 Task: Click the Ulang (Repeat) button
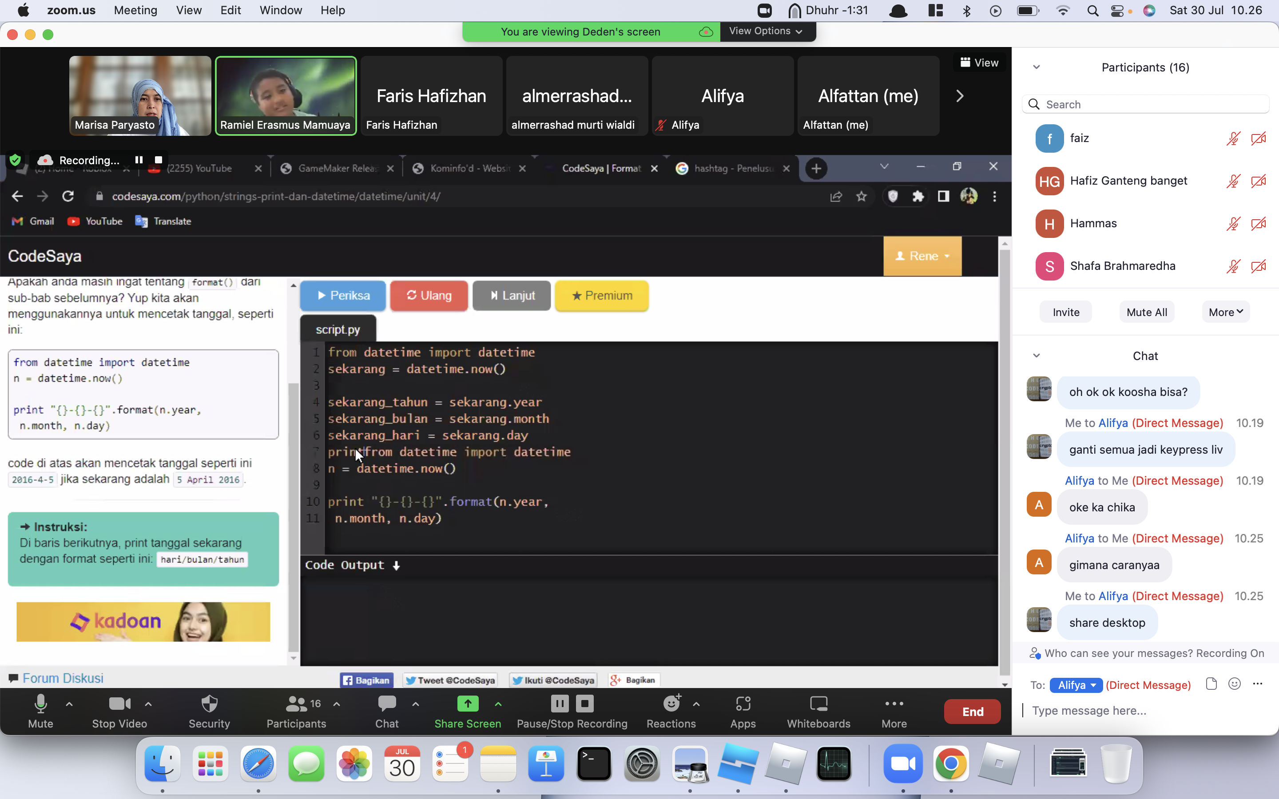428,296
